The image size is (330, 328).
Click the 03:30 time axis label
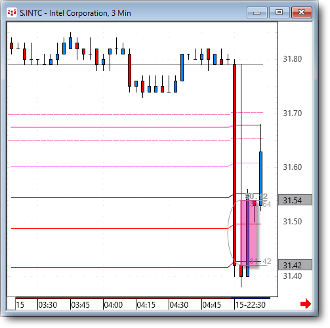(48, 304)
